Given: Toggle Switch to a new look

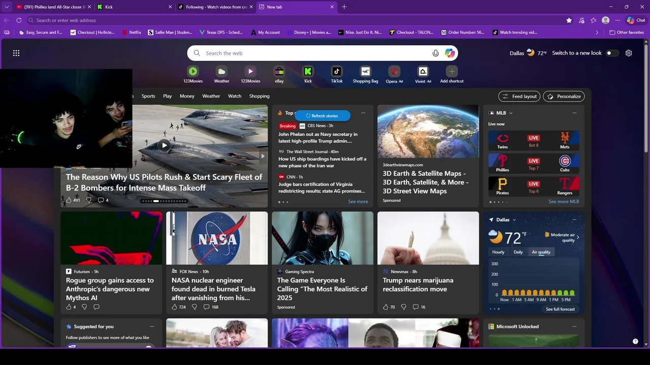Looking at the screenshot, I should pos(612,53).
